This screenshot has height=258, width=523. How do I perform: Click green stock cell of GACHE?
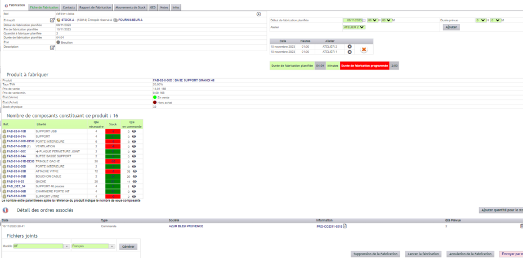click(113, 181)
